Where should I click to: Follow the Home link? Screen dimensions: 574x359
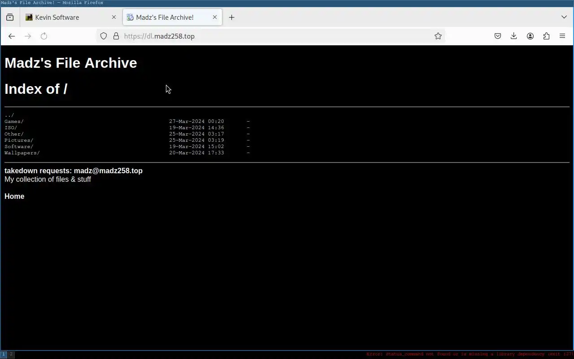(x=14, y=196)
